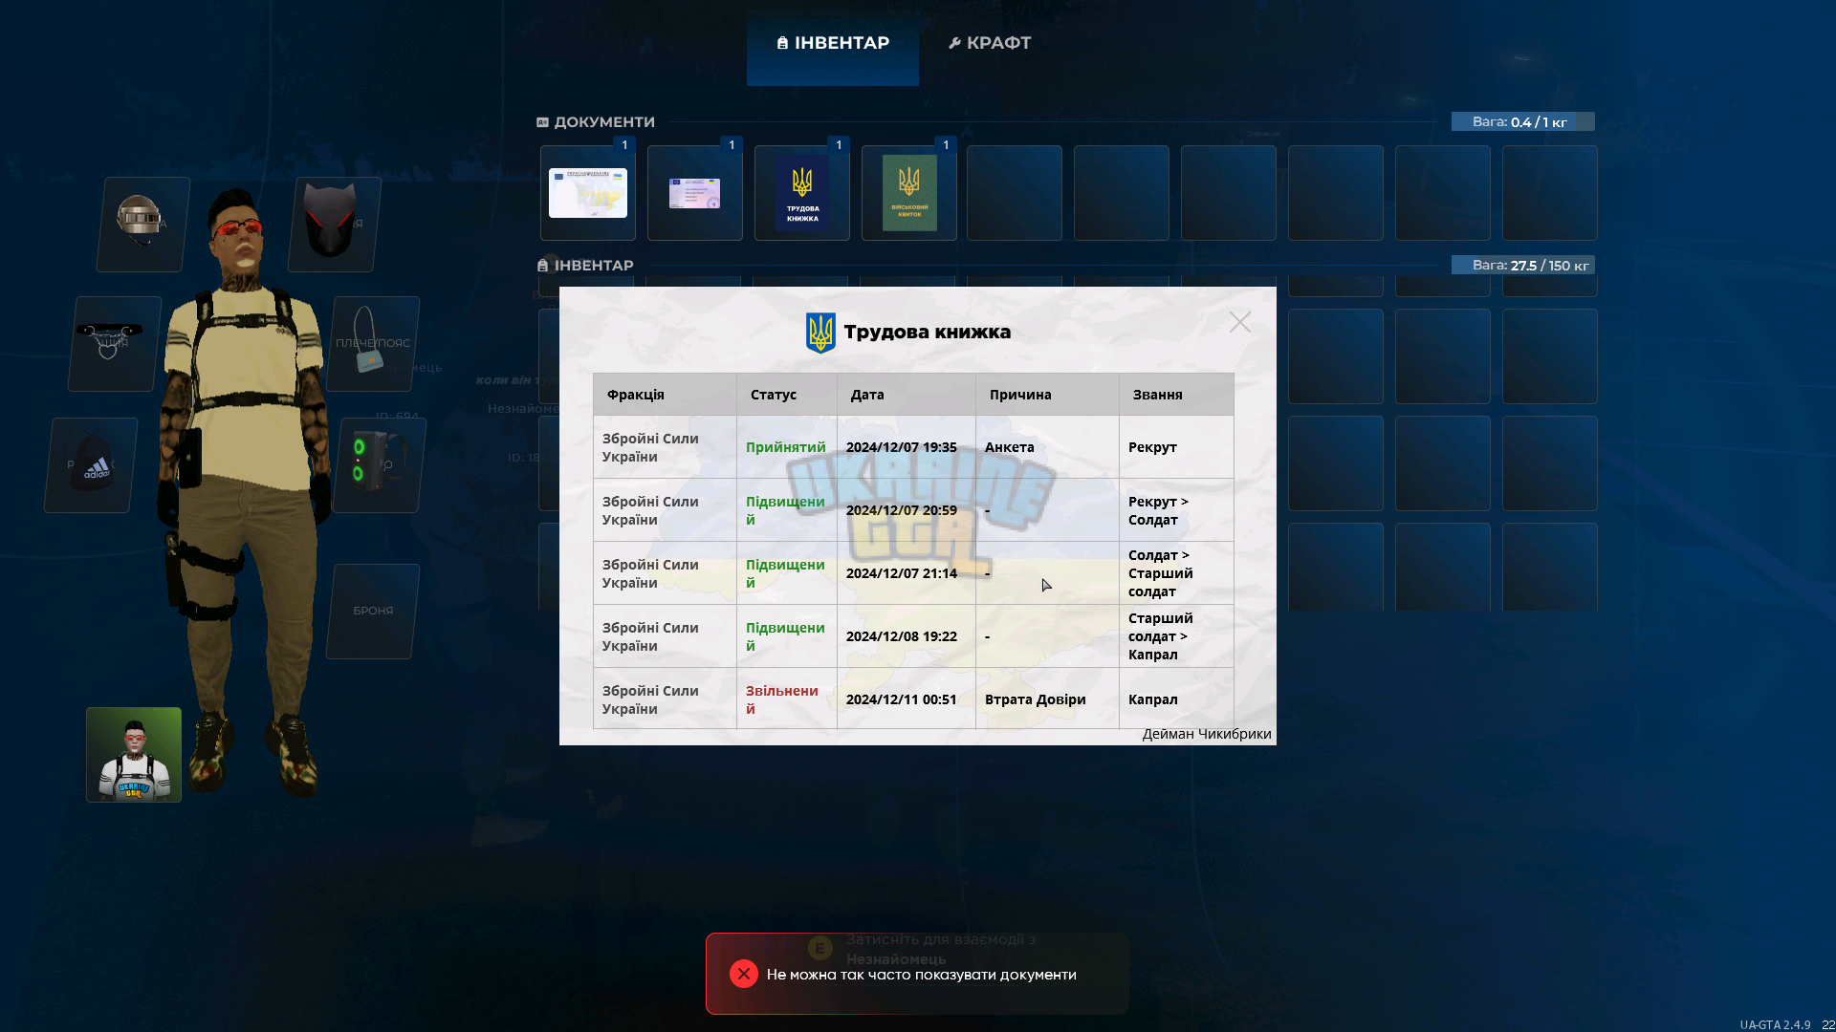Switch to the ІНВЕНТАР tab
The width and height of the screenshot is (1836, 1032).
[x=833, y=43]
